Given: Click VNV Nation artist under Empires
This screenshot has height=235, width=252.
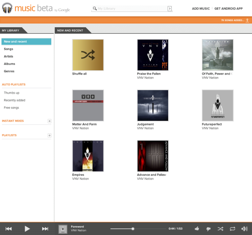Looking at the screenshot, I should [80, 179].
